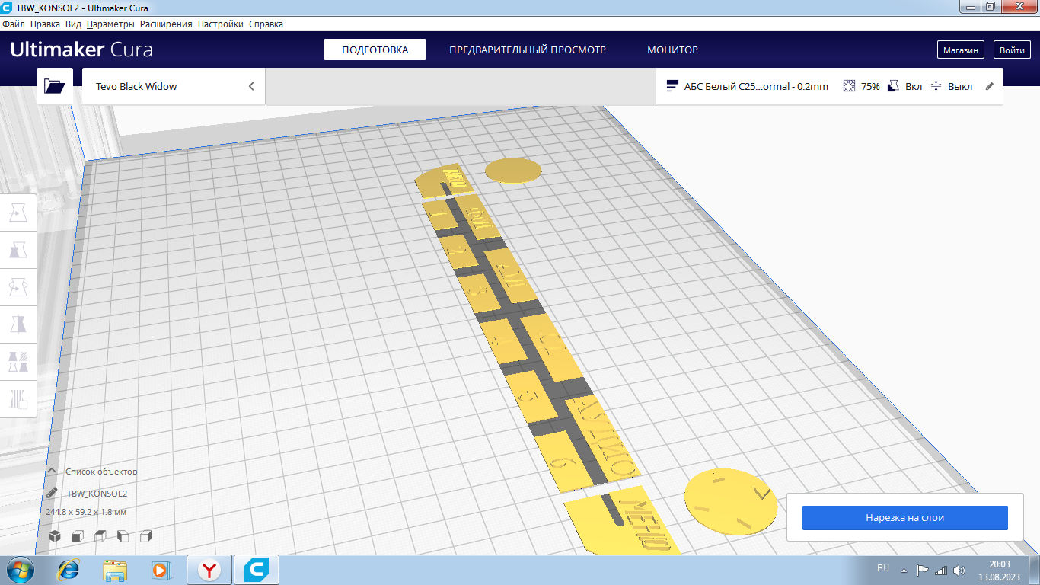Viewport: 1040px width, 585px height.
Task: Open the Параметры menu
Action: (110, 24)
